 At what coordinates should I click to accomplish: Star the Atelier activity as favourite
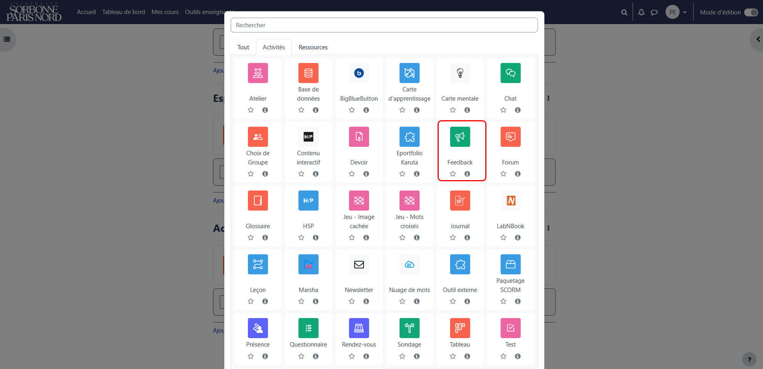pyautogui.click(x=251, y=110)
